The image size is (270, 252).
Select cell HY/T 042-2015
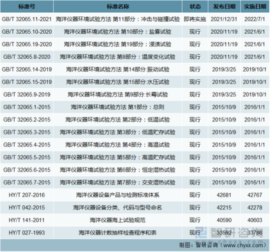tap(27, 207)
